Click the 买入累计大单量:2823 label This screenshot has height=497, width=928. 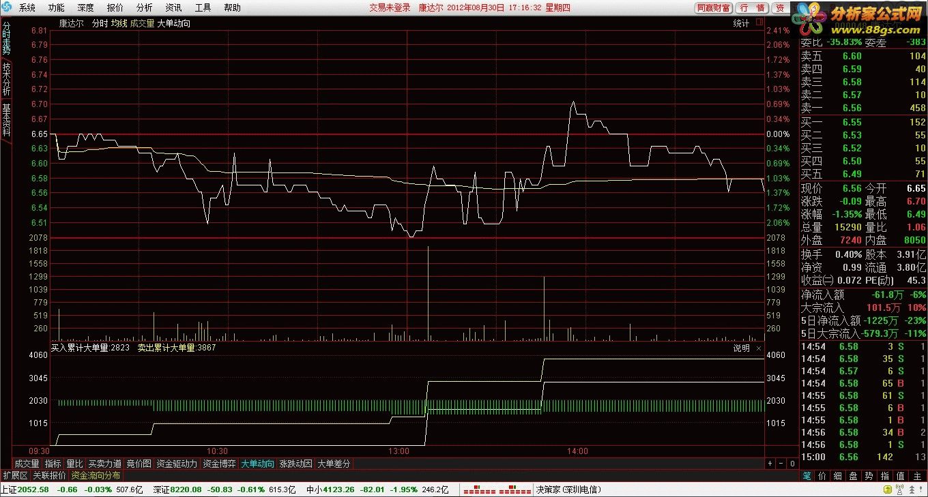tap(90, 348)
